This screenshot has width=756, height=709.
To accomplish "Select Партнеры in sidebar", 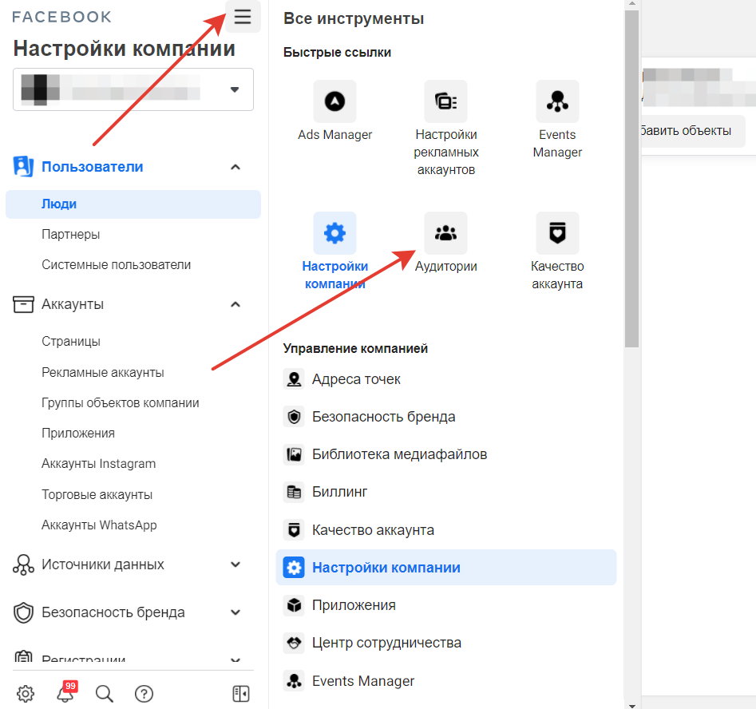I will 70,235.
